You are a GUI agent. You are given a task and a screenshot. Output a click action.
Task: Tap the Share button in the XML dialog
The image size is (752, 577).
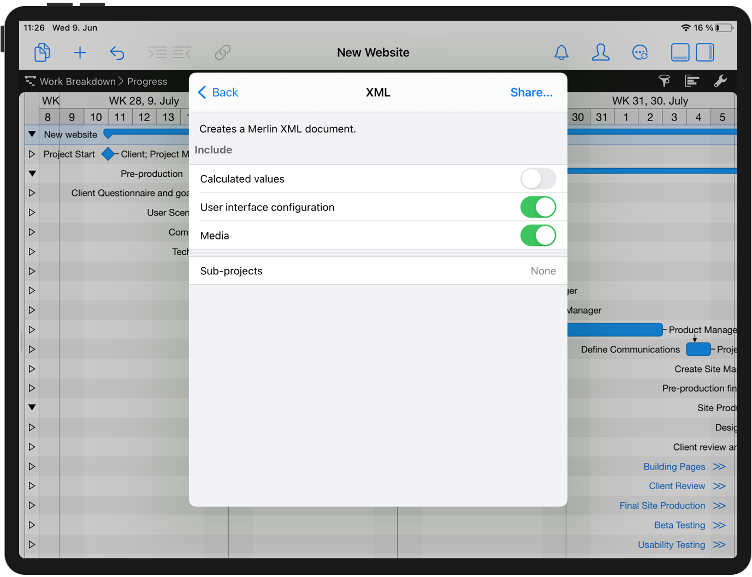(531, 92)
